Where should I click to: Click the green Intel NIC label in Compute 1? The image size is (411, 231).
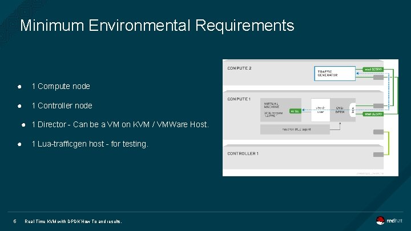coord(373,114)
